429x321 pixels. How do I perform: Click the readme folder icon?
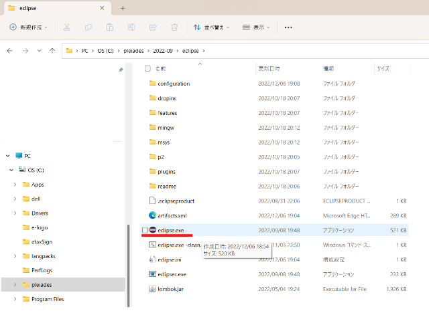152,186
